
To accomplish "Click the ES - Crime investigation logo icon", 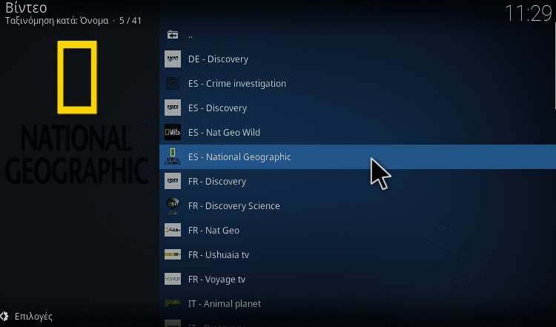I will click(173, 83).
